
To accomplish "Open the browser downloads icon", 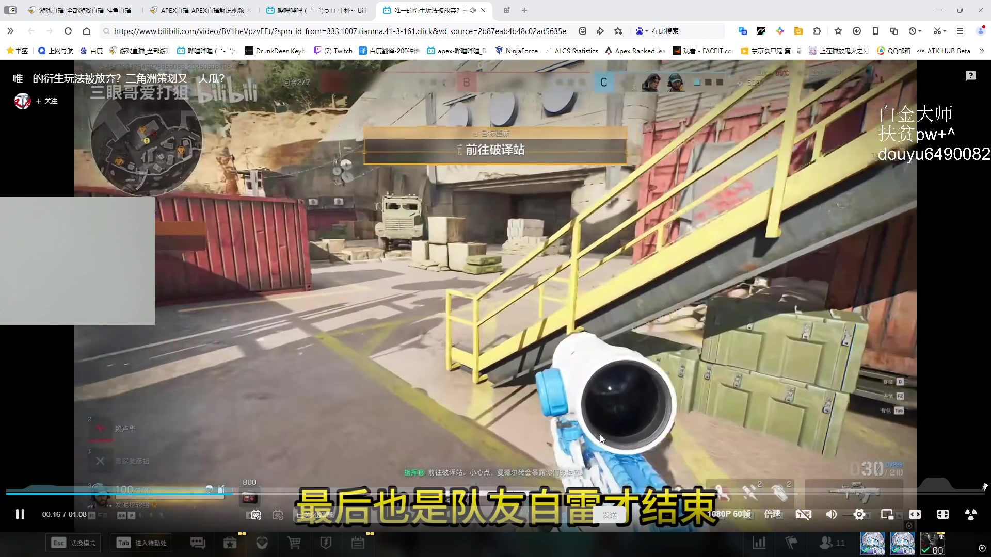I will (x=857, y=31).
